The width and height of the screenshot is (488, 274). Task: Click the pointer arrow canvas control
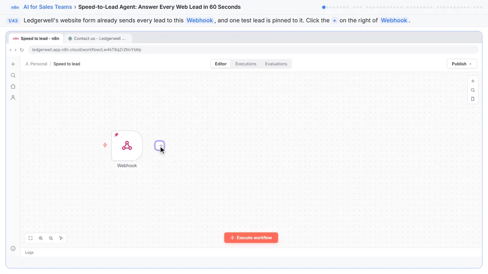coord(61,238)
